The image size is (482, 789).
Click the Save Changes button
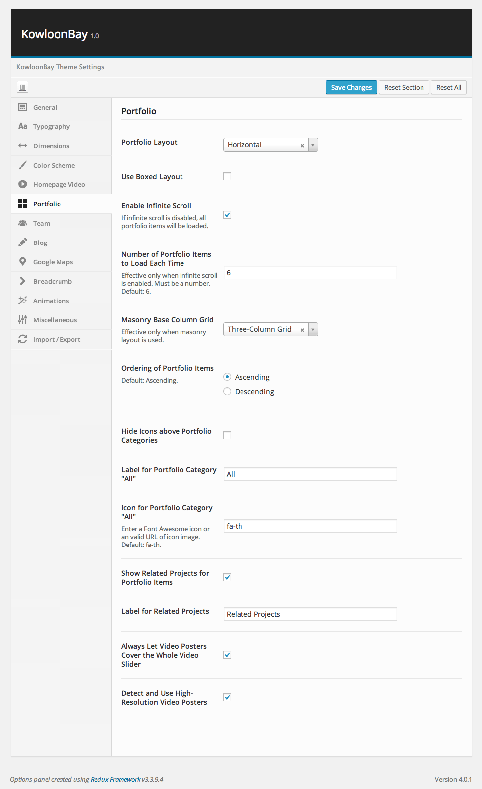[351, 87]
